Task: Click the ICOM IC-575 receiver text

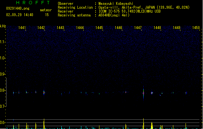Action: coord(129,11)
